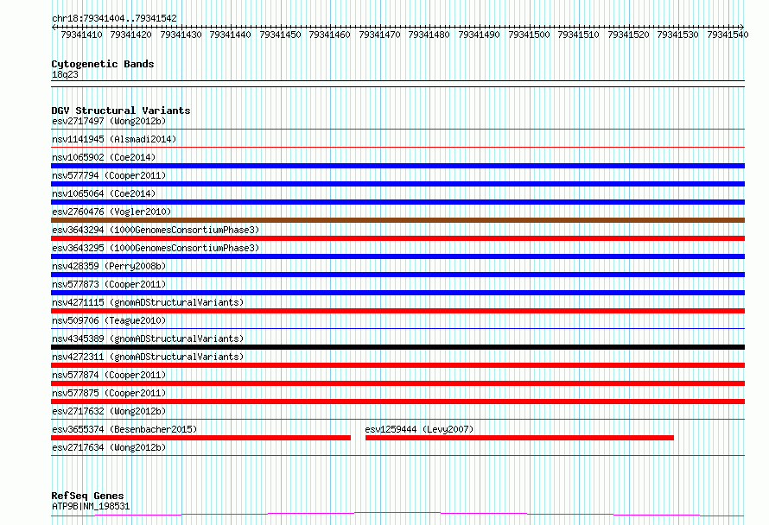The height and width of the screenshot is (525, 769).
Task: Click the chr18:79341404..79341542 region label
Action: [114, 18]
